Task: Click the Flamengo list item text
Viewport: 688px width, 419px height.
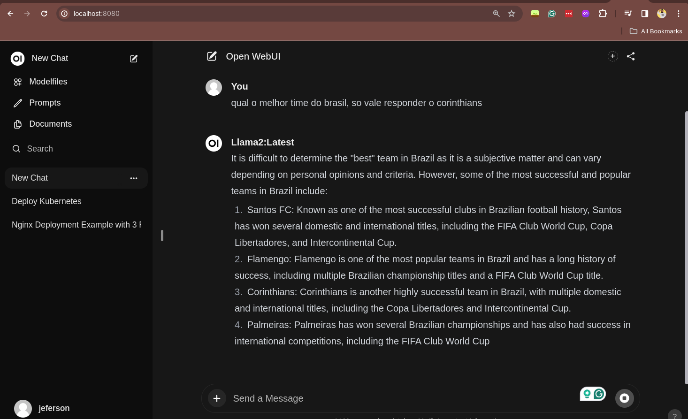Action: pos(425,267)
